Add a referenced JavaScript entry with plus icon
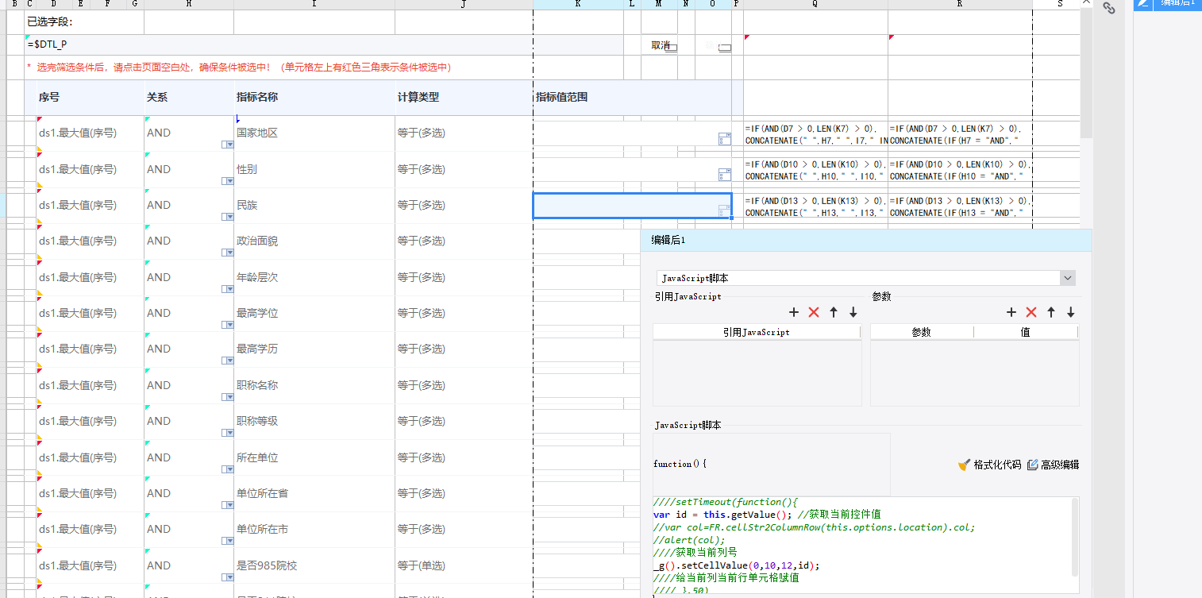The image size is (1202, 598). 794,313
